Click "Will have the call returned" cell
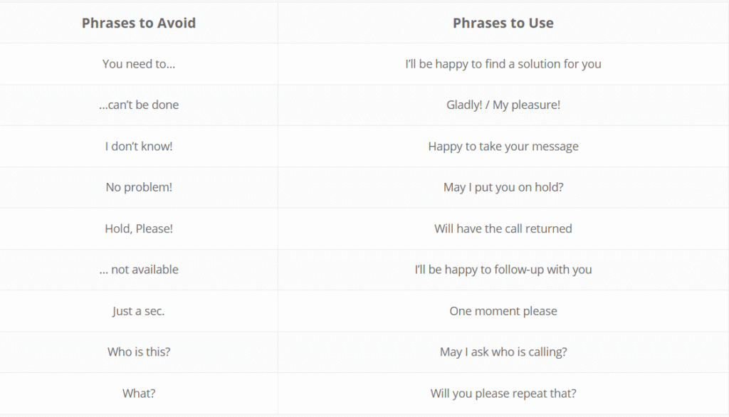Viewport: 729px width, 417px height. coord(503,229)
